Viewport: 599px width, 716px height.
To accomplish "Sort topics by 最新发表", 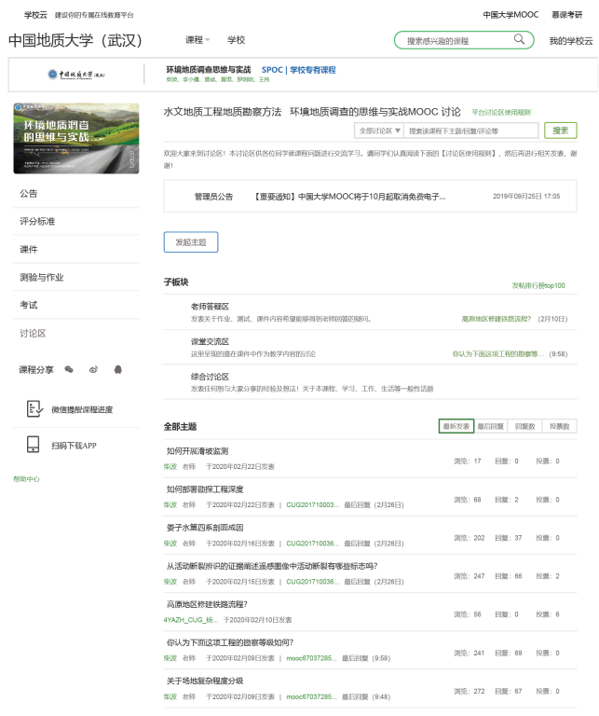I will pos(456,426).
